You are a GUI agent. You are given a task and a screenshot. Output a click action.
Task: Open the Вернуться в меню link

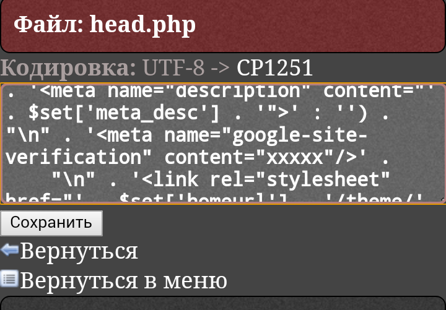click(123, 280)
